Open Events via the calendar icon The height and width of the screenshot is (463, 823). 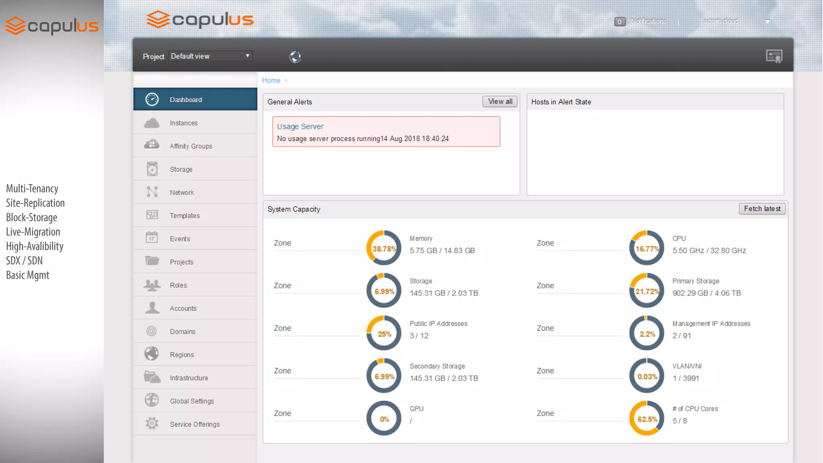pyautogui.click(x=152, y=238)
